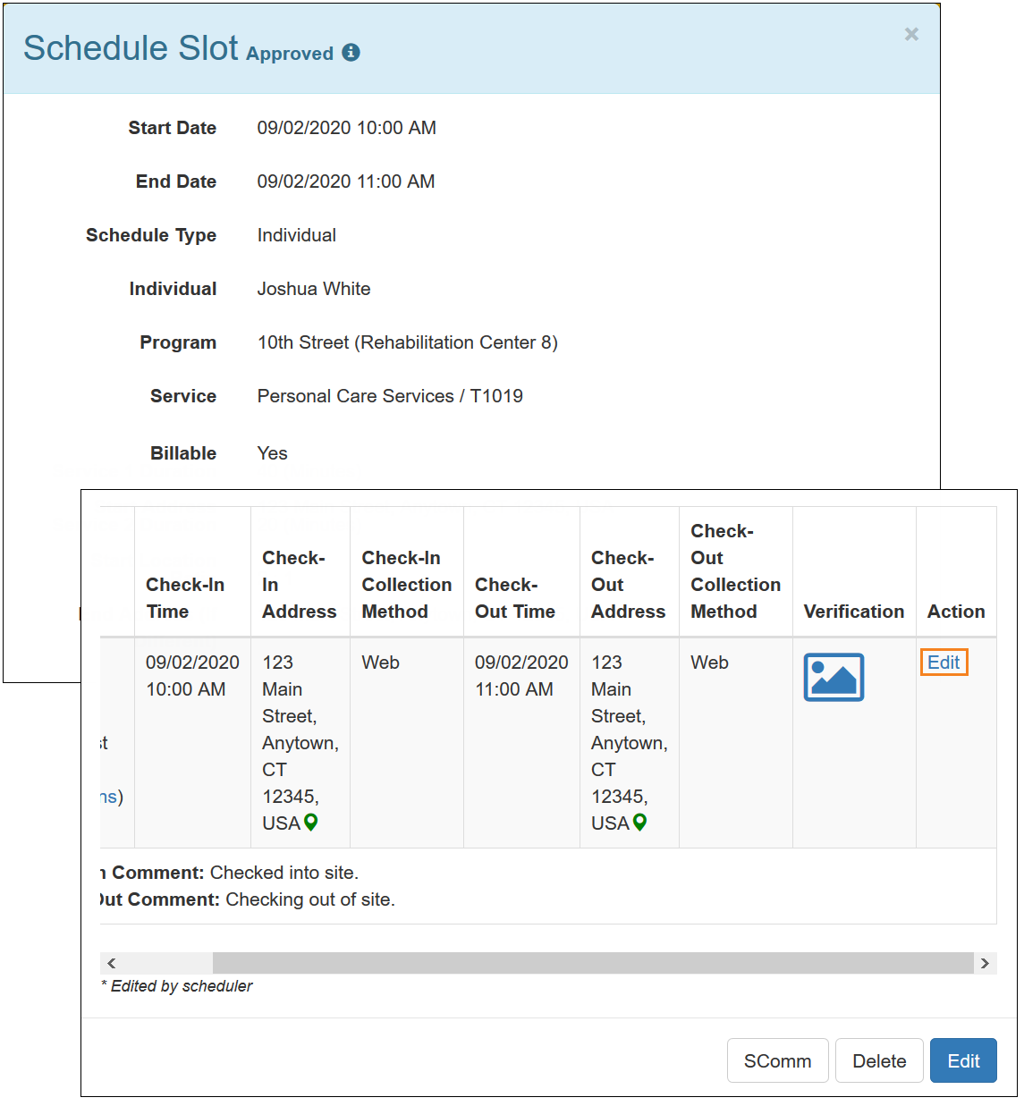This screenshot has width=1024, height=1106.
Task: Click the Program value 10th Street
Action: coord(408,342)
